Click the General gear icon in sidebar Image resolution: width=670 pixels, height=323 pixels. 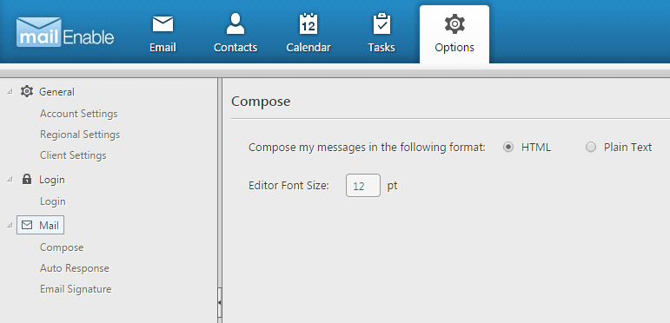tap(27, 91)
